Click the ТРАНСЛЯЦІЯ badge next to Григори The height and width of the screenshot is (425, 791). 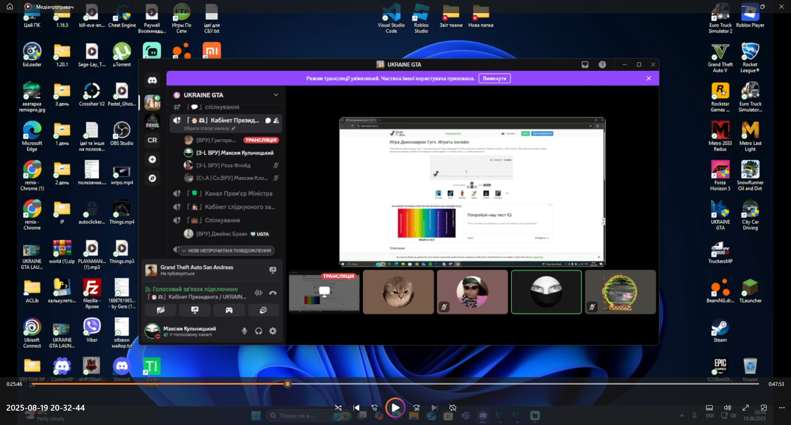(260, 140)
